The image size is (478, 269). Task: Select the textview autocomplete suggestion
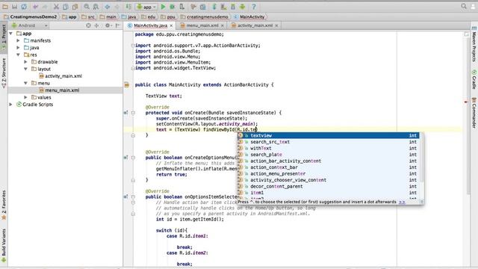tap(329, 135)
